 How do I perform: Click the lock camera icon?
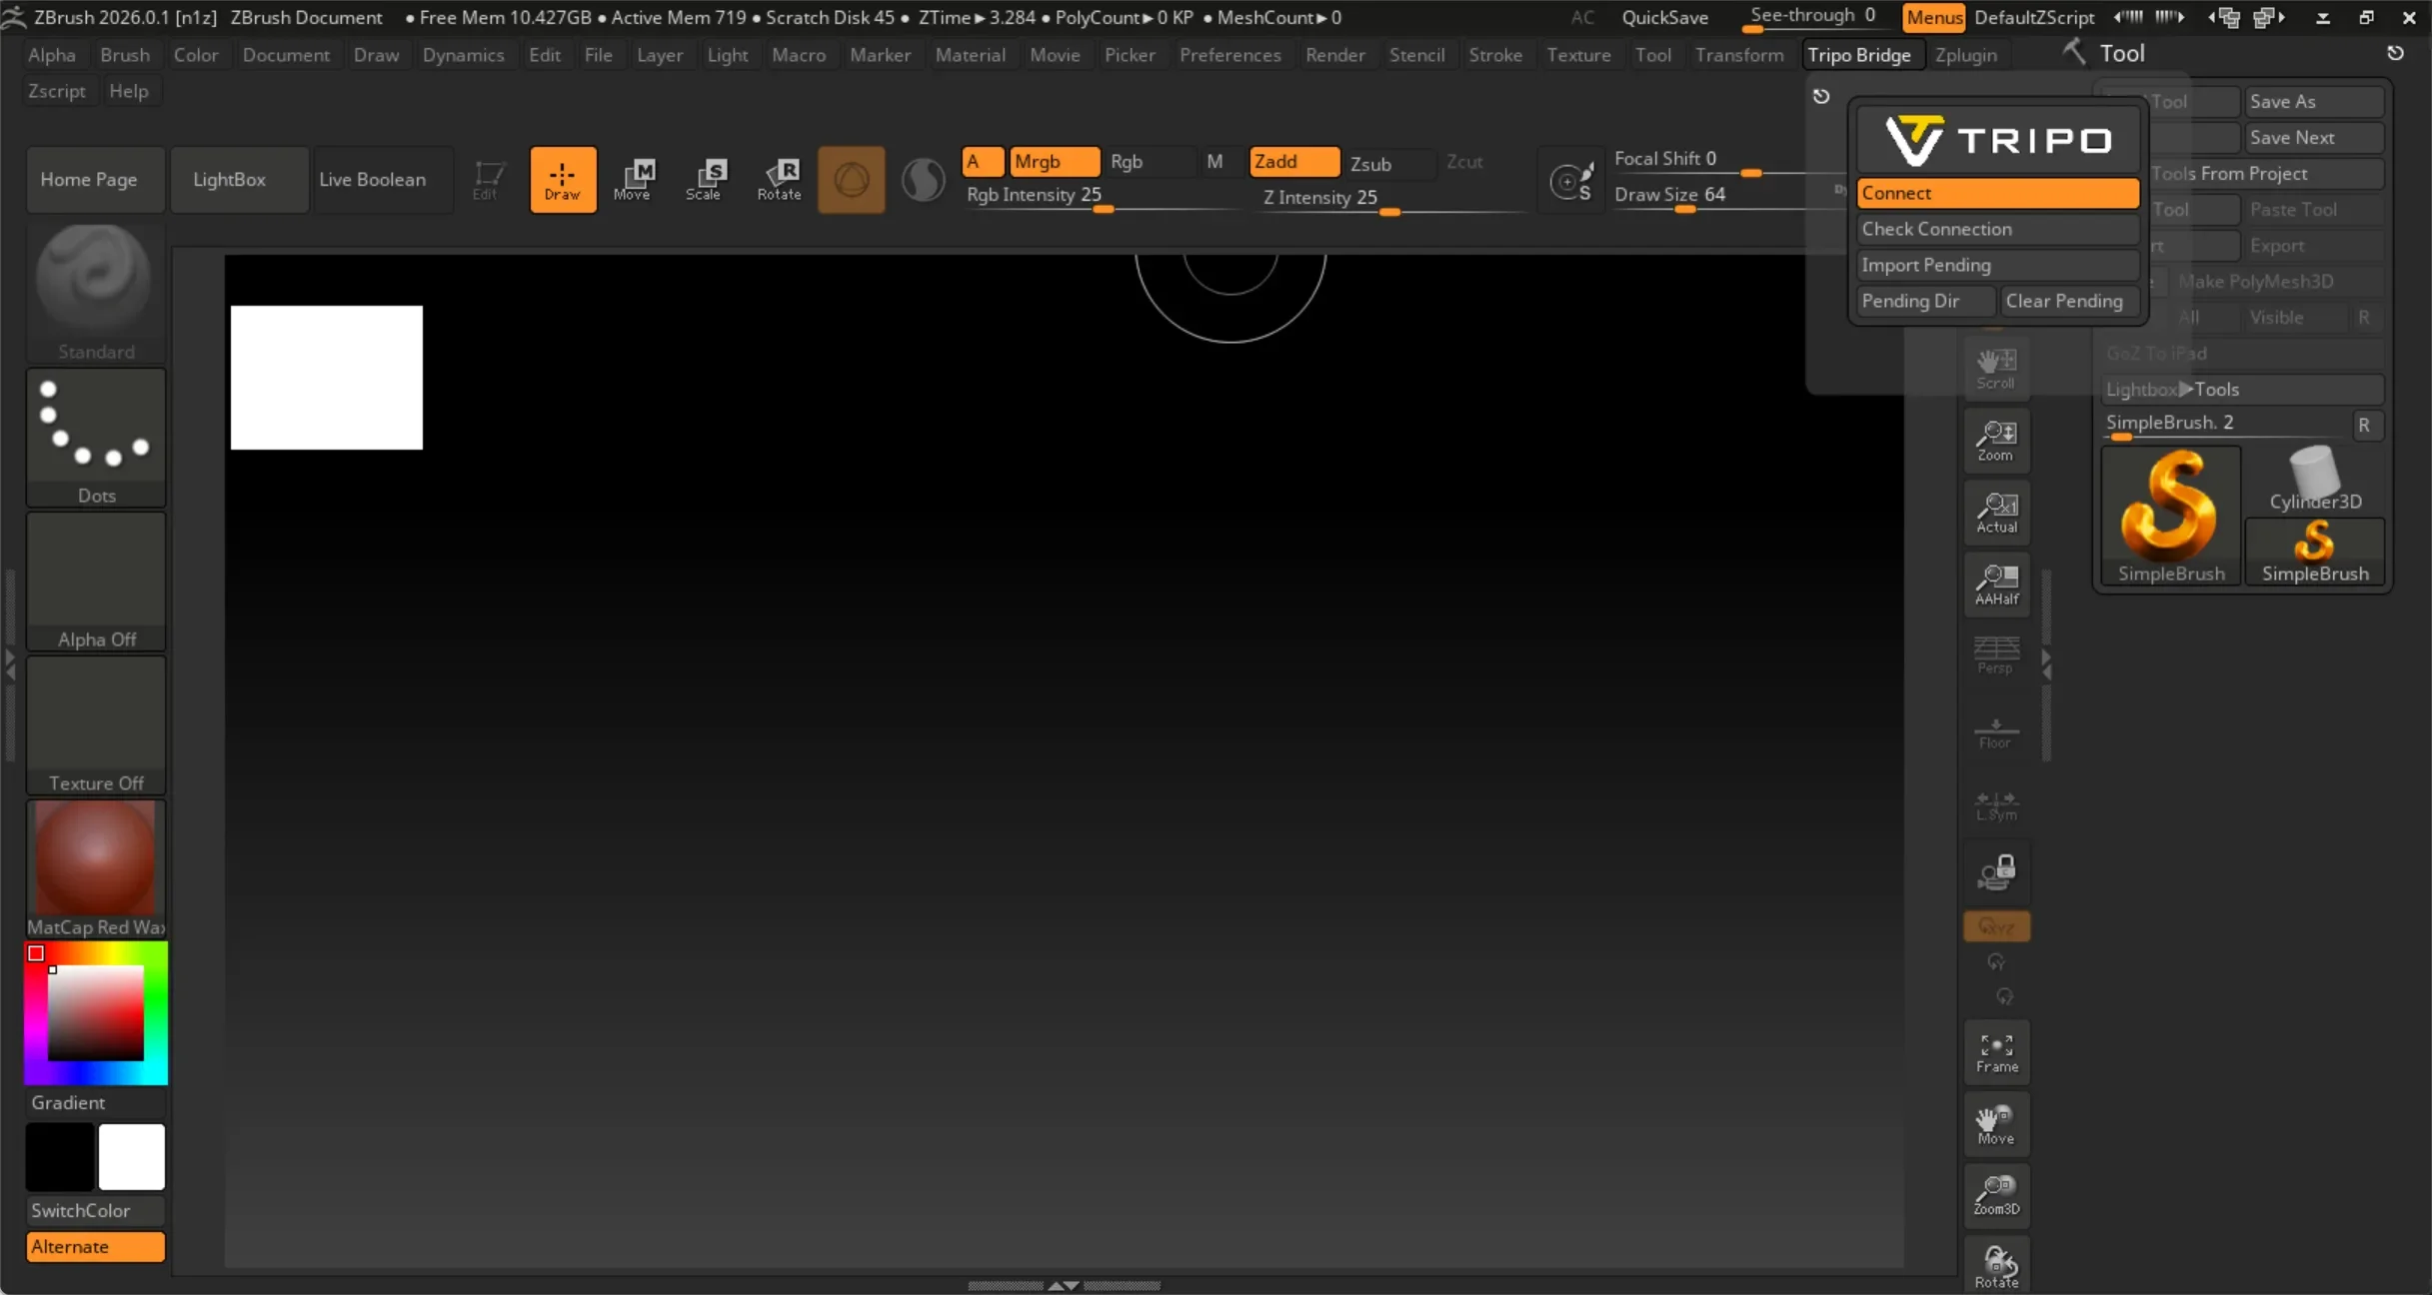[1996, 871]
